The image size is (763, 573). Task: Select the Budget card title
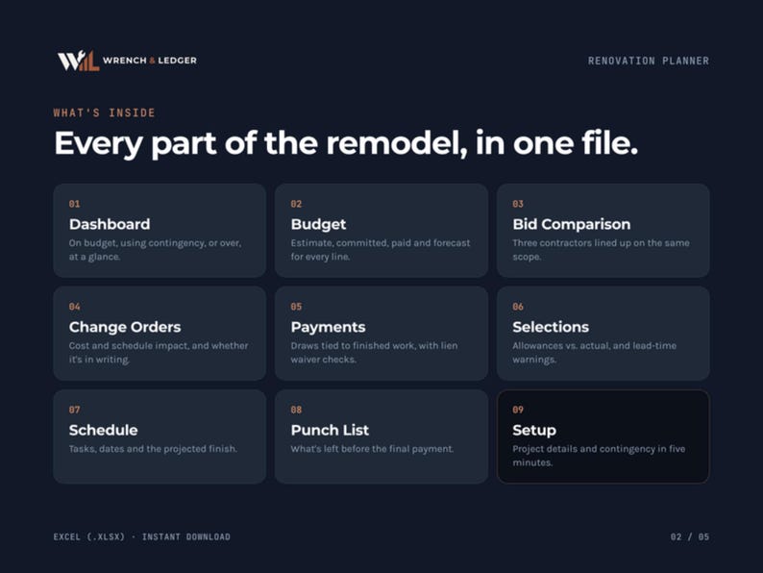(318, 224)
